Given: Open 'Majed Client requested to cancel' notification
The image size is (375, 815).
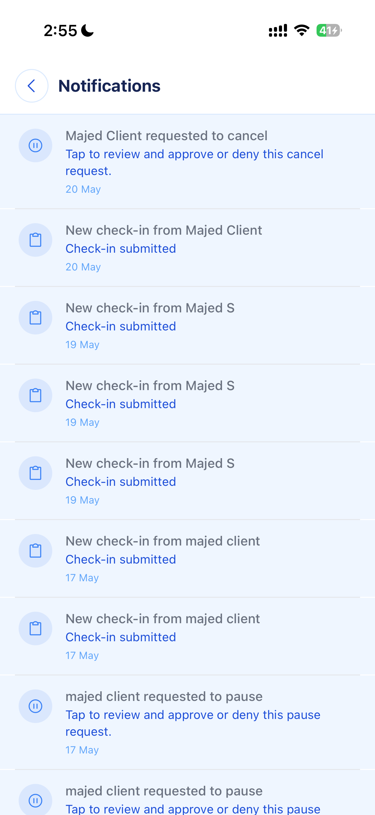Looking at the screenshot, I should [x=187, y=162].
